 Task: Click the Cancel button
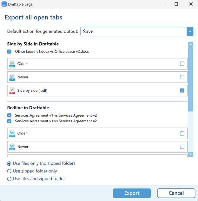(x=176, y=193)
